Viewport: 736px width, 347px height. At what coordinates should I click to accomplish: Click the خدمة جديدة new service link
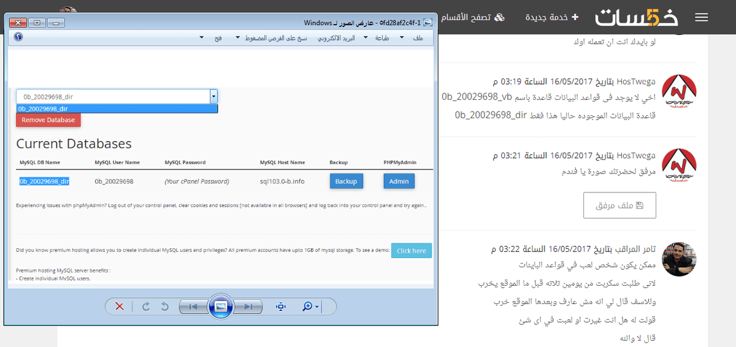point(552,17)
